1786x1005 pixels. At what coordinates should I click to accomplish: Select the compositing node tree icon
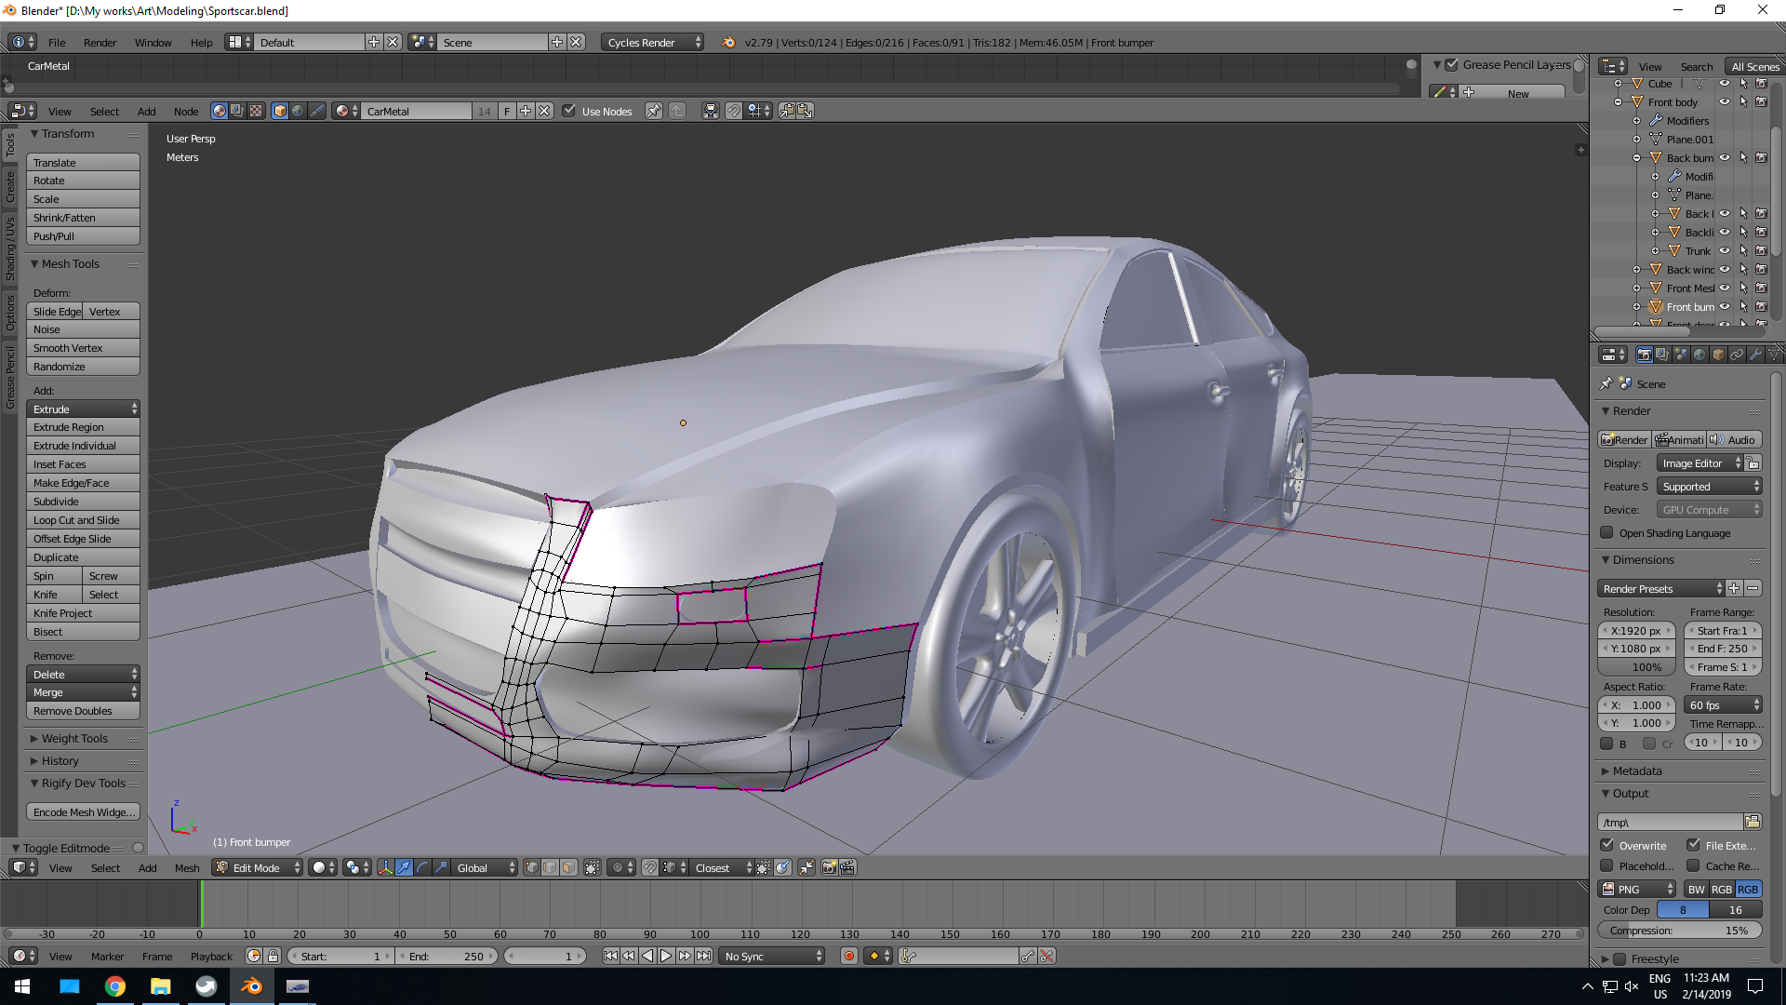(237, 111)
